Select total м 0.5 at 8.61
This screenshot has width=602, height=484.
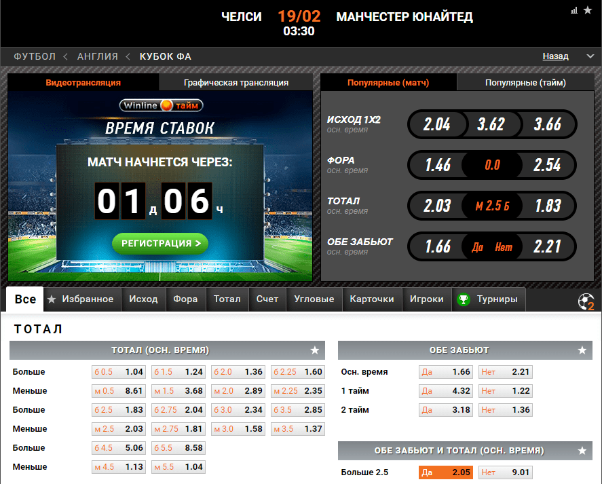click(x=119, y=390)
